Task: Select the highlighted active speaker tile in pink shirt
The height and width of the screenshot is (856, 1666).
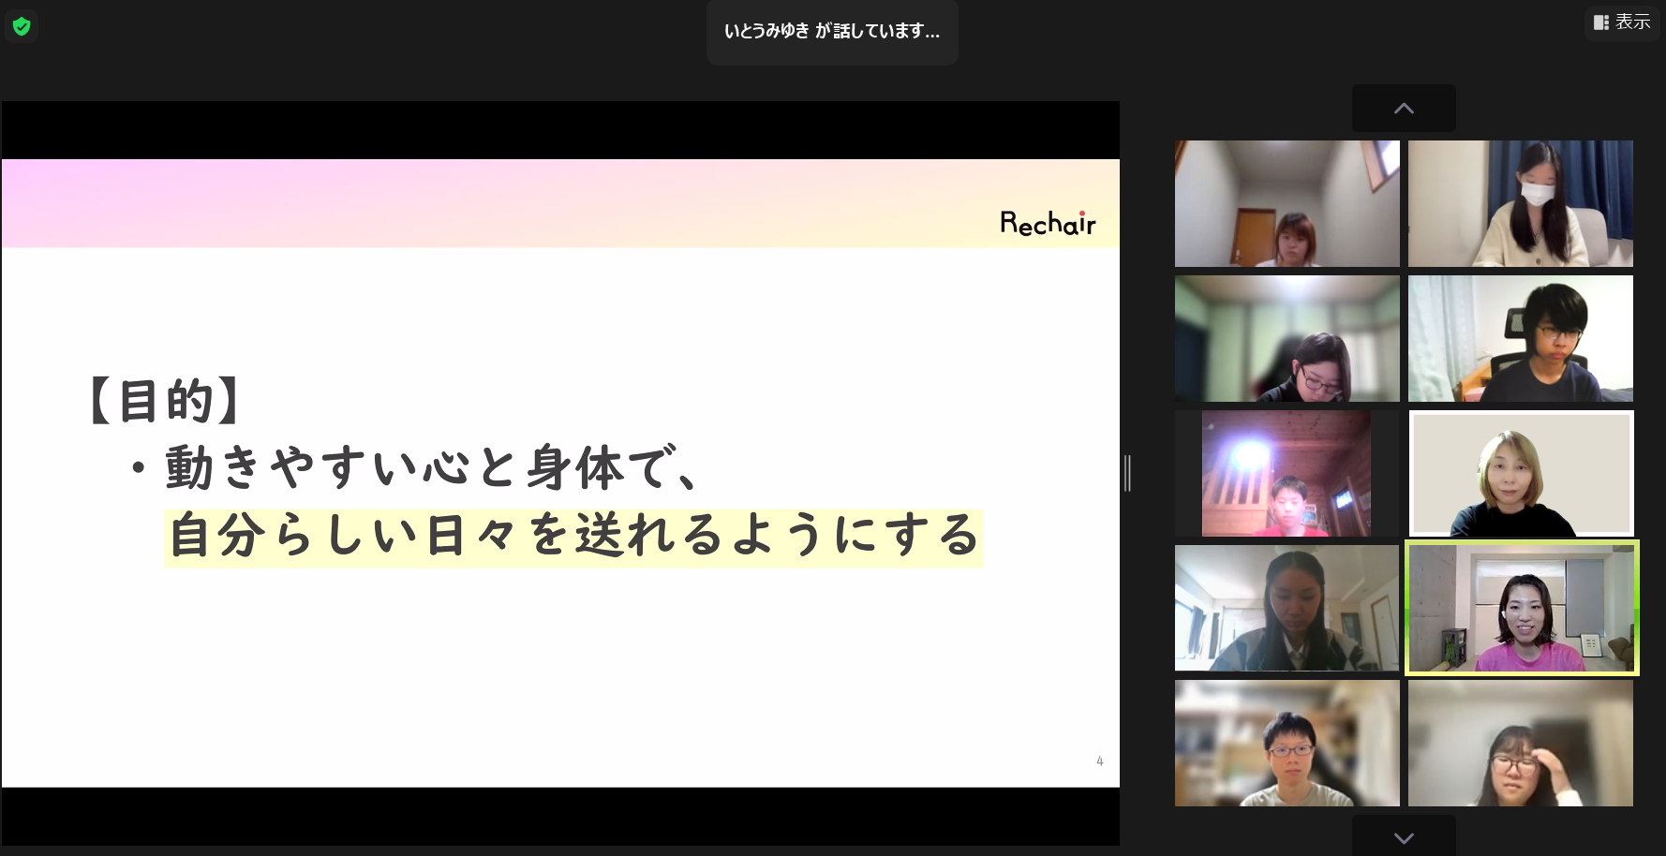Action: click(x=1522, y=608)
